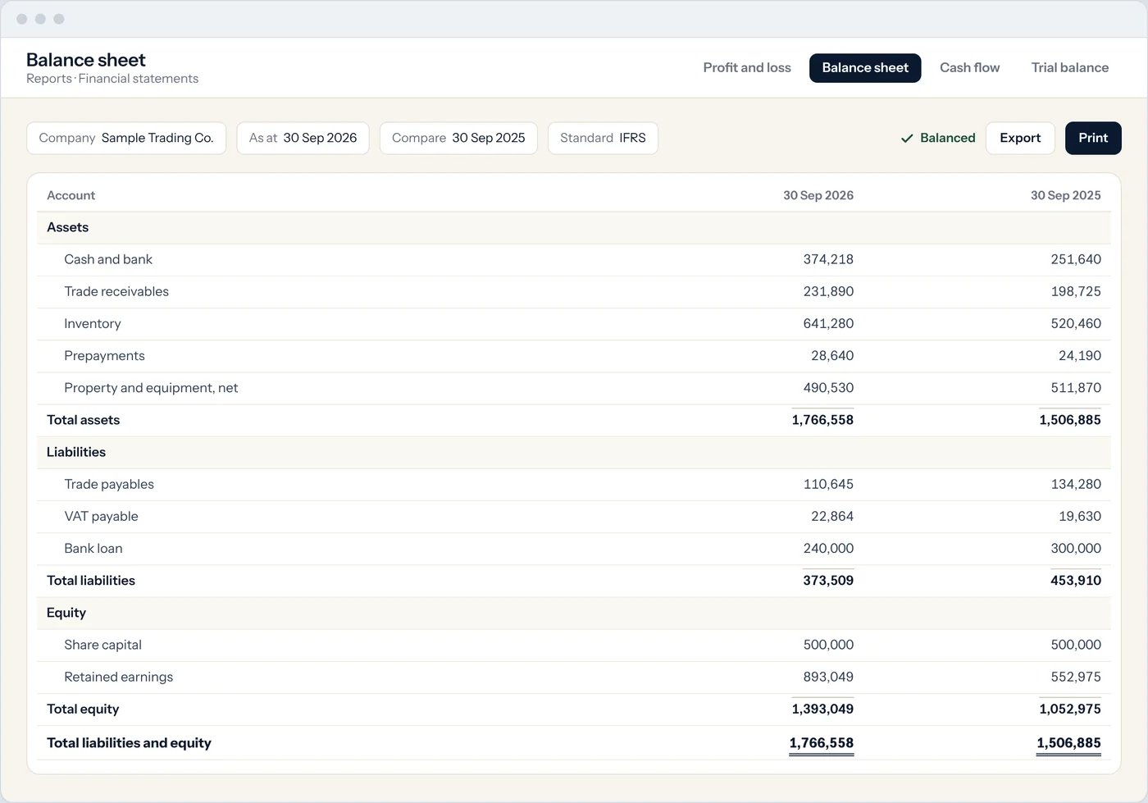This screenshot has height=803, width=1148.
Task: Click the Total equity value 1,393,049
Action: 822,709
